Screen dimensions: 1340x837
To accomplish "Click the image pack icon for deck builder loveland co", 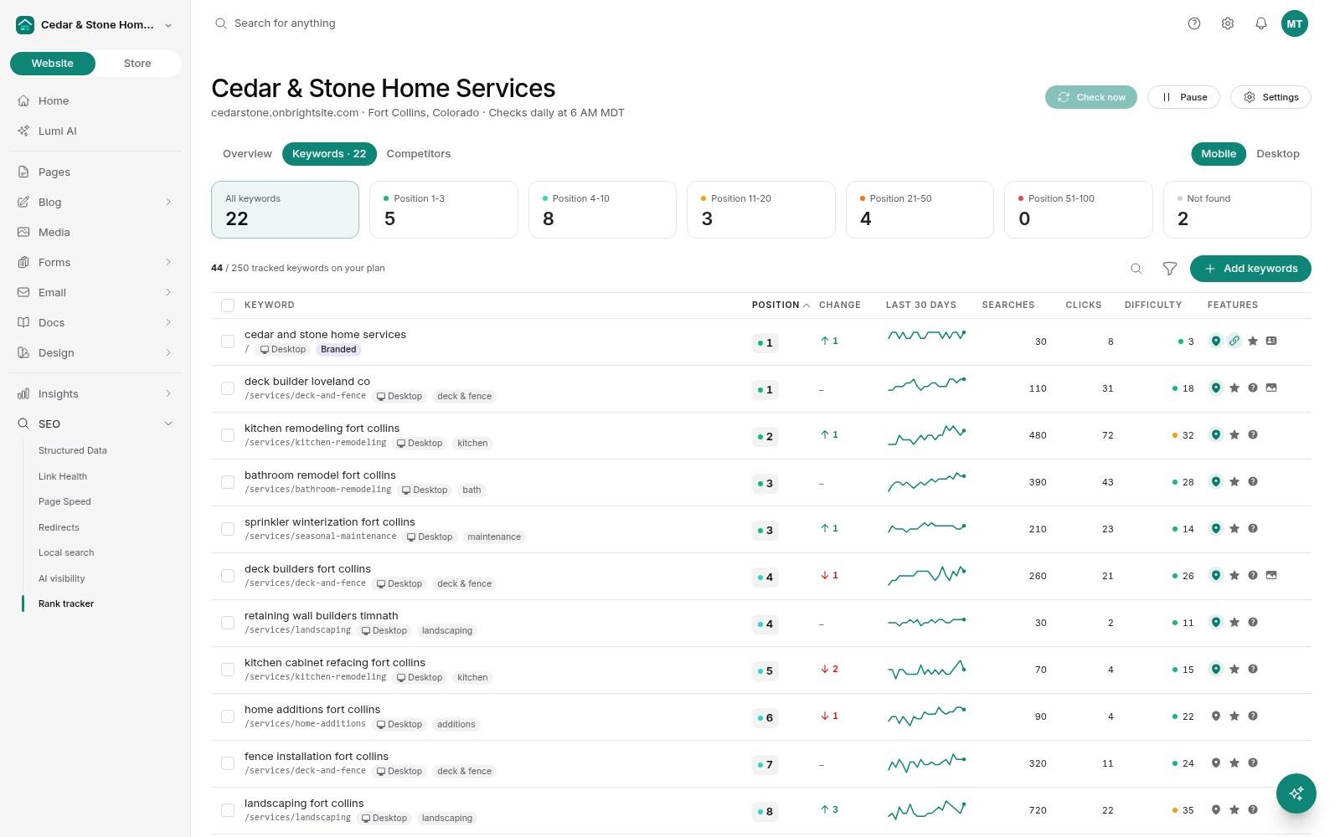I will click(x=1271, y=388).
